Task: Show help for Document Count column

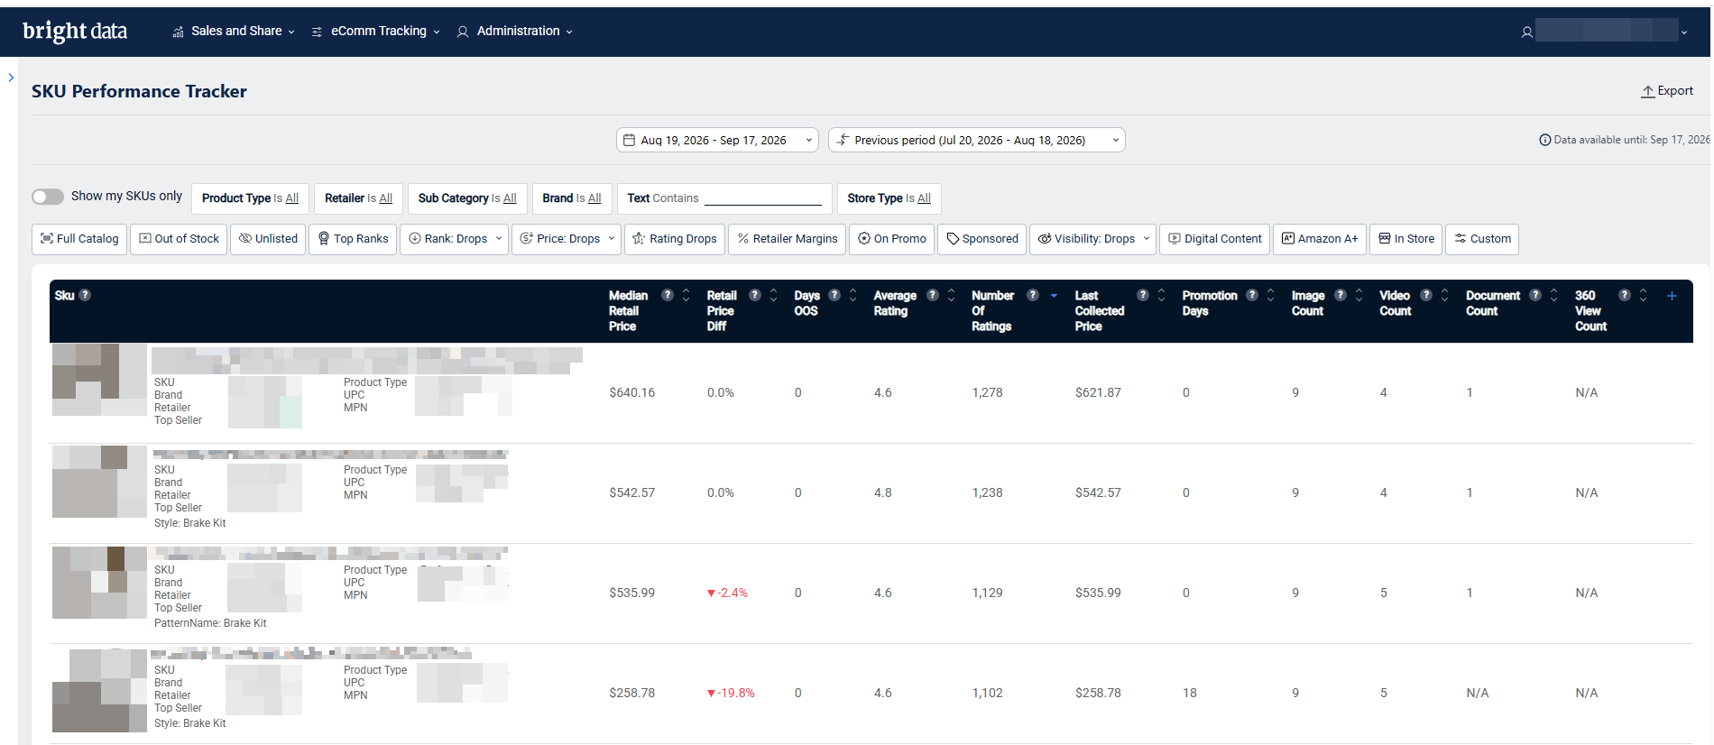Action: click(x=1535, y=295)
